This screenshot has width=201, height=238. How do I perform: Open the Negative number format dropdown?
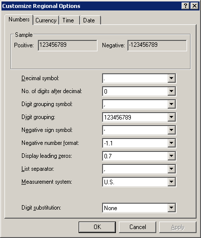point(171,143)
